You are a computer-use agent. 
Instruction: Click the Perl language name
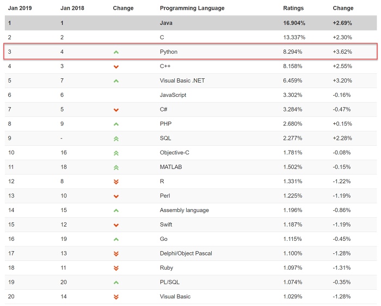pos(165,196)
